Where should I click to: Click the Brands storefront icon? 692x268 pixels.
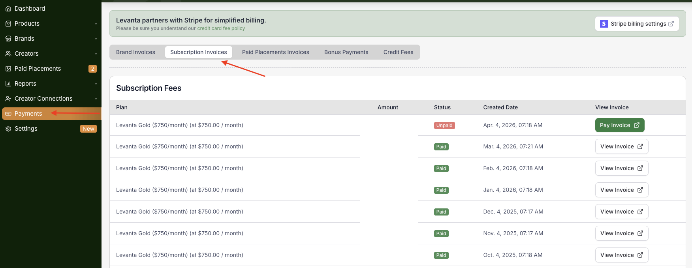(x=8, y=39)
